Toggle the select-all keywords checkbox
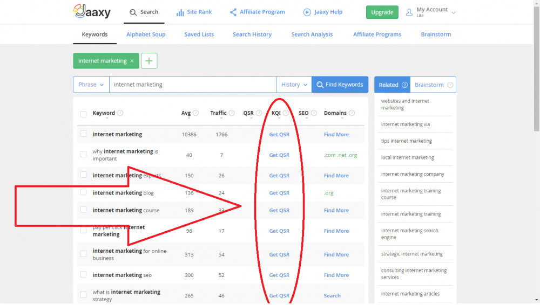Viewport: 540px width, 305px height. pos(83,114)
